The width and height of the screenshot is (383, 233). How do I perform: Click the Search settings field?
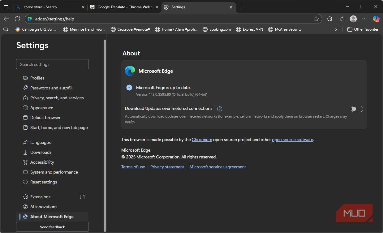(52, 64)
